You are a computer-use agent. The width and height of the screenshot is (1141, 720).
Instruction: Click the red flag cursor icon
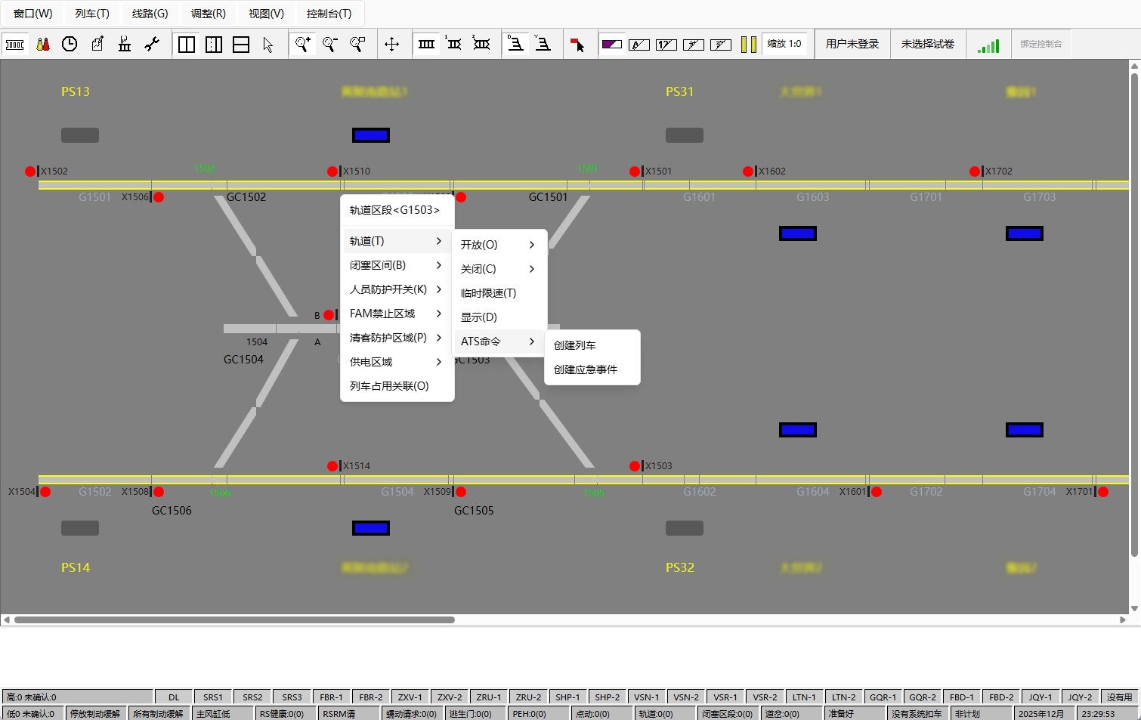[577, 45]
